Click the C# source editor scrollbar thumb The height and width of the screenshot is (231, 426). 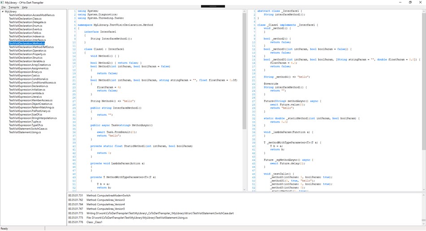tap(244, 71)
